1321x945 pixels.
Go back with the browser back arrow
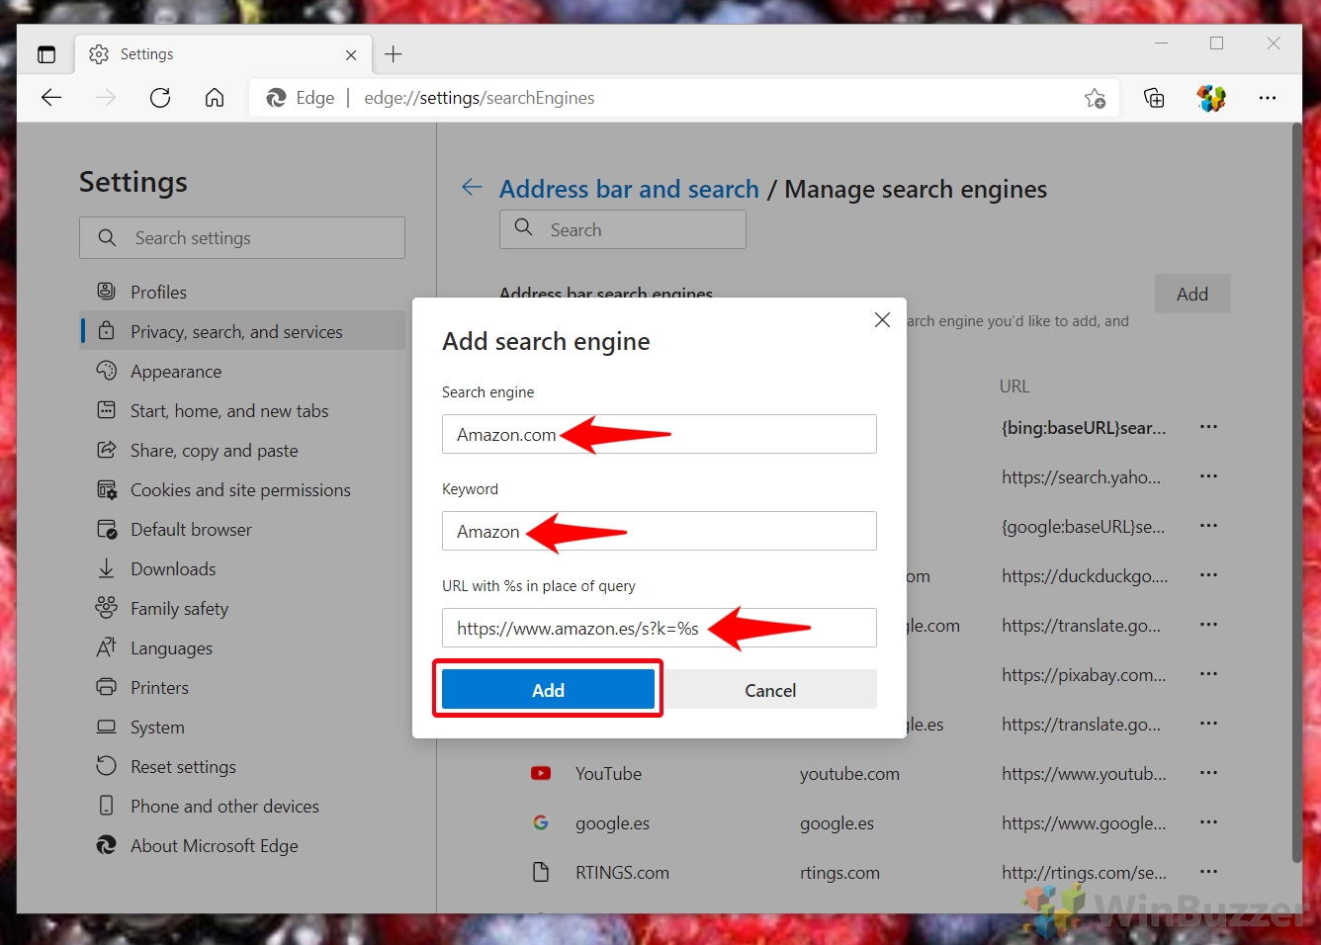51,98
